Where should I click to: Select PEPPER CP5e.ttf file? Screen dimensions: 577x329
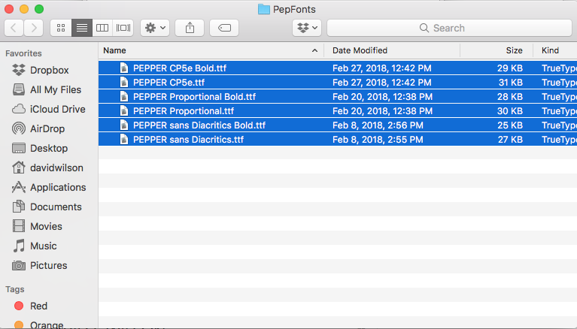pos(338,83)
